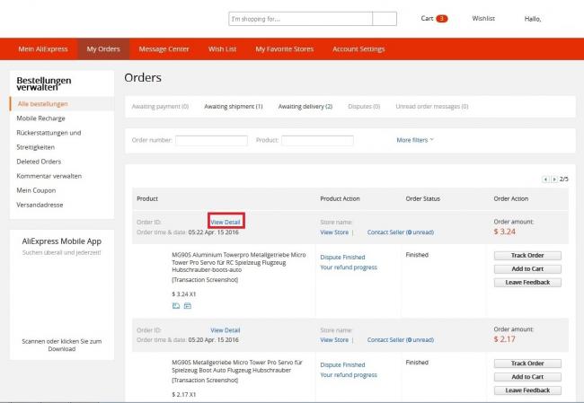Screen dimensions: 584x403
Task: Open Transaction Screenshot for the Aluminium Towerpro item
Action: point(205,279)
